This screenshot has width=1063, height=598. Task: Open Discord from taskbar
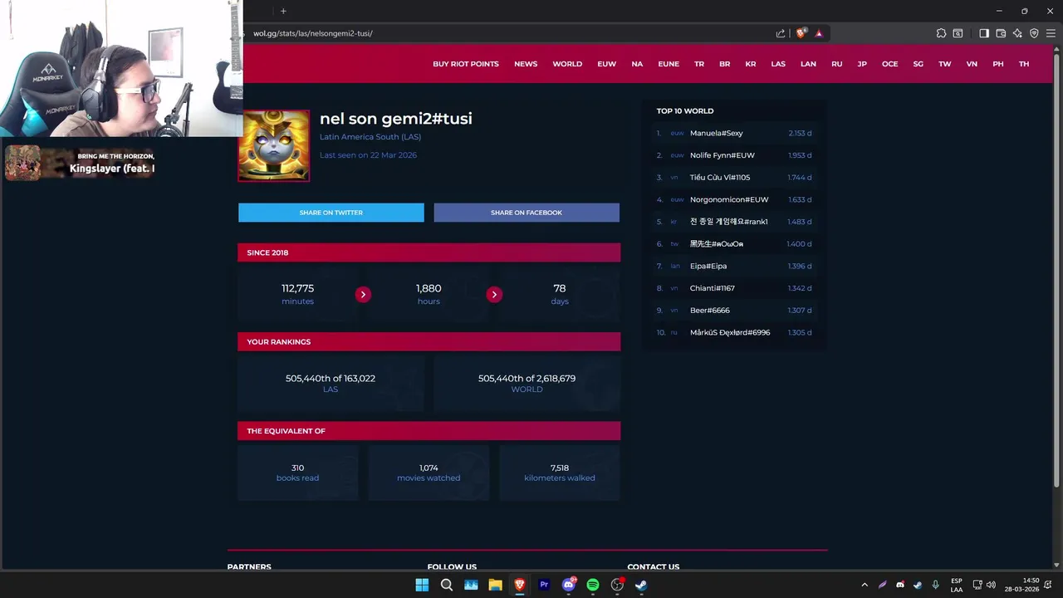[569, 585]
